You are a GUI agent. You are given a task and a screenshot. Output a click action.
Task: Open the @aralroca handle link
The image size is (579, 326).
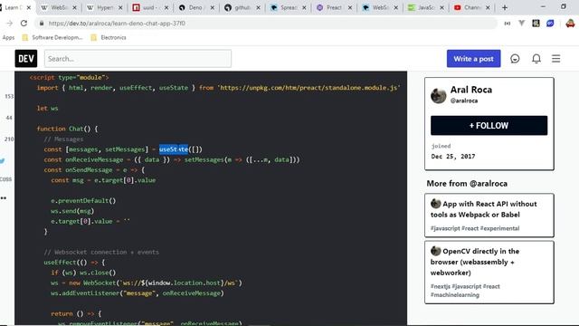point(464,101)
